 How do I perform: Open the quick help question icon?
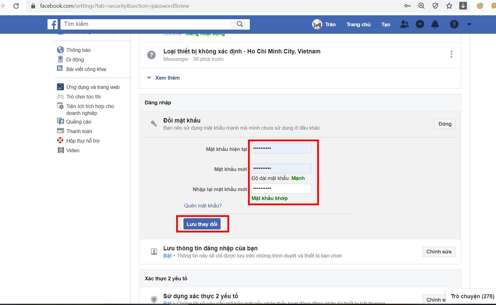coord(454,24)
